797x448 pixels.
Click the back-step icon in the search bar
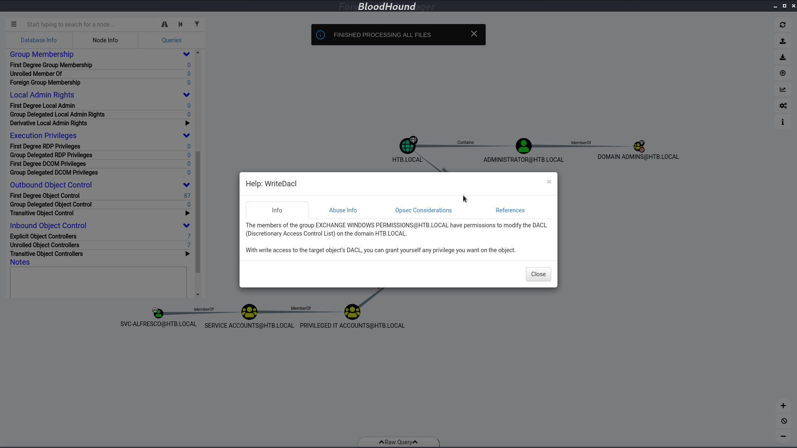[181, 24]
